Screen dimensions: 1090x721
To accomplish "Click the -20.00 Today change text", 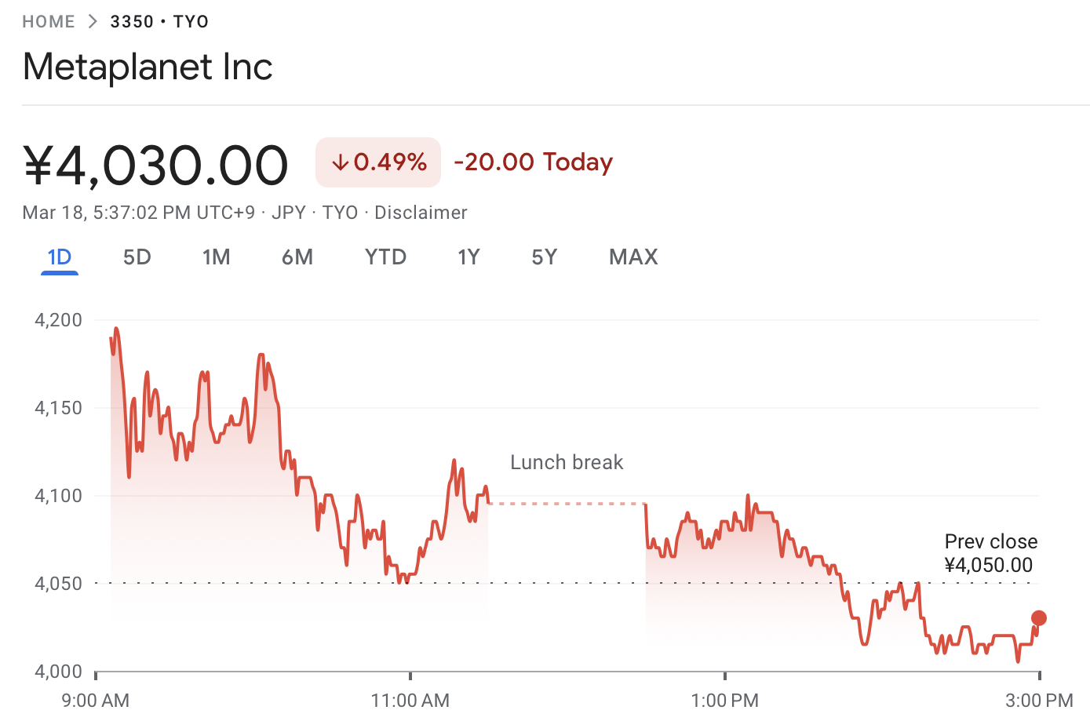I will [534, 162].
